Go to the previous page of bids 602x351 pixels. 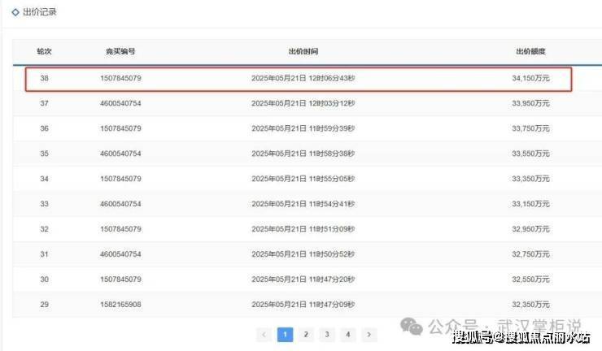coord(264,335)
